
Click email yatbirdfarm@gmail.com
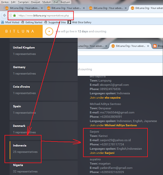(x=116, y=168)
